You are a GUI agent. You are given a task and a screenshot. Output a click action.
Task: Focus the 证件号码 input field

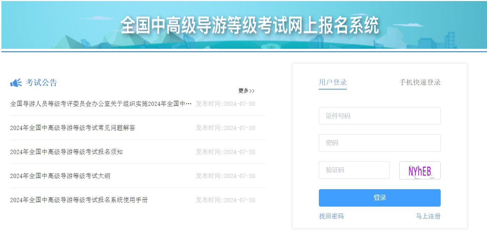pyautogui.click(x=379, y=116)
